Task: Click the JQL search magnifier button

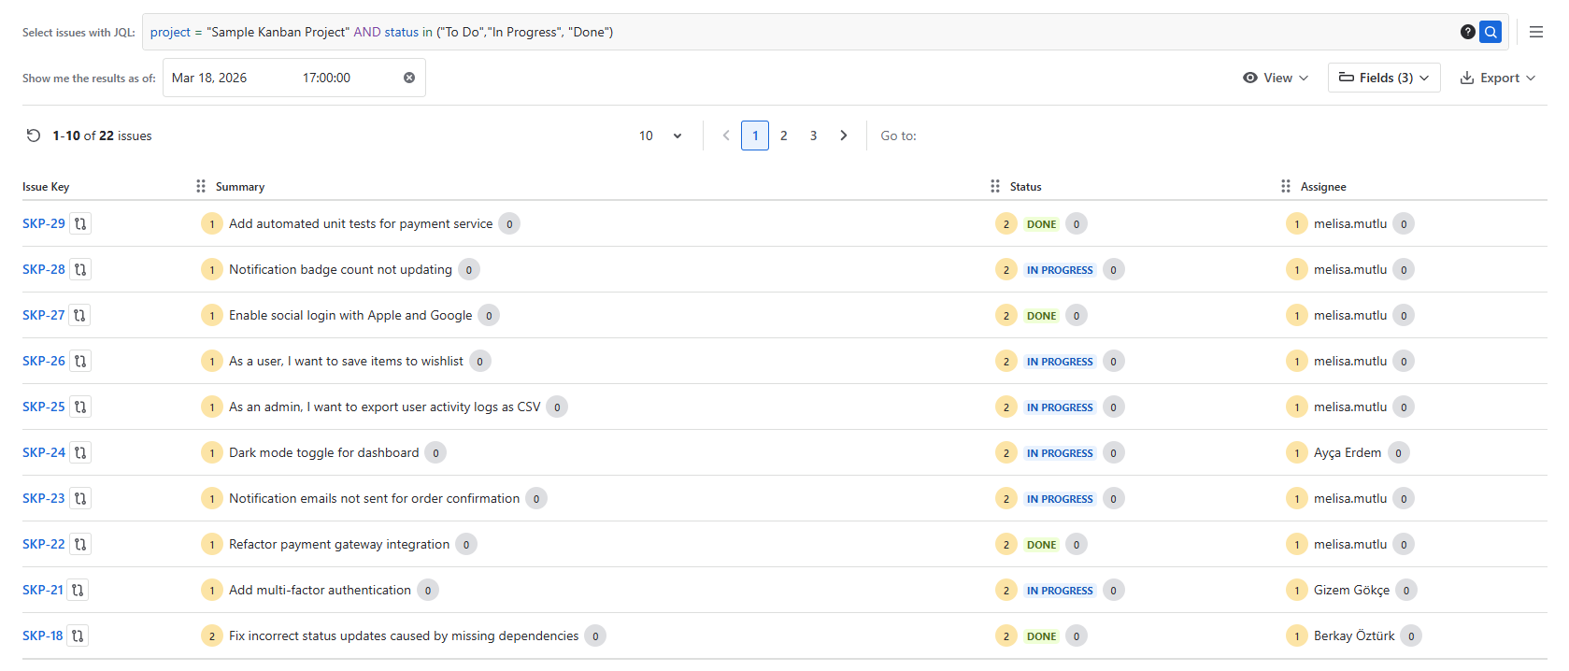Action: (1491, 32)
